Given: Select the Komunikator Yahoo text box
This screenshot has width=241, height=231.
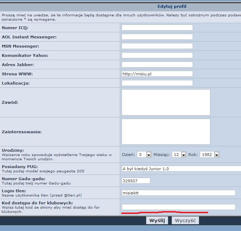Looking at the screenshot, I should (157, 55).
